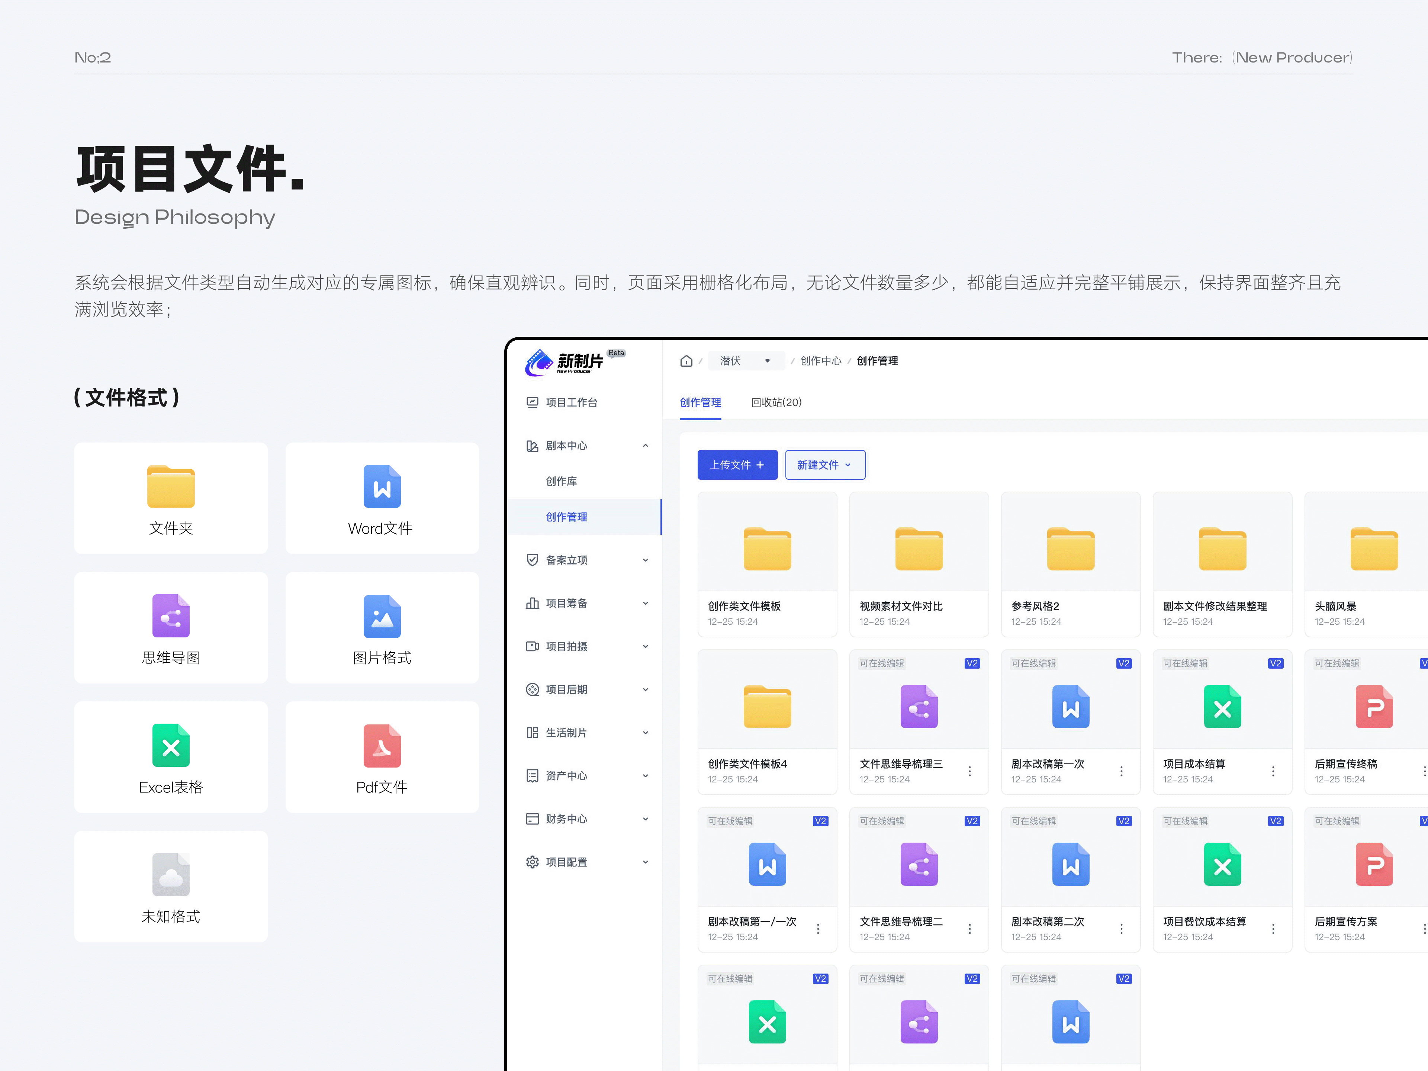Open the 项目工作台 sidebar icon
This screenshot has height=1071, width=1428.
[x=532, y=402]
